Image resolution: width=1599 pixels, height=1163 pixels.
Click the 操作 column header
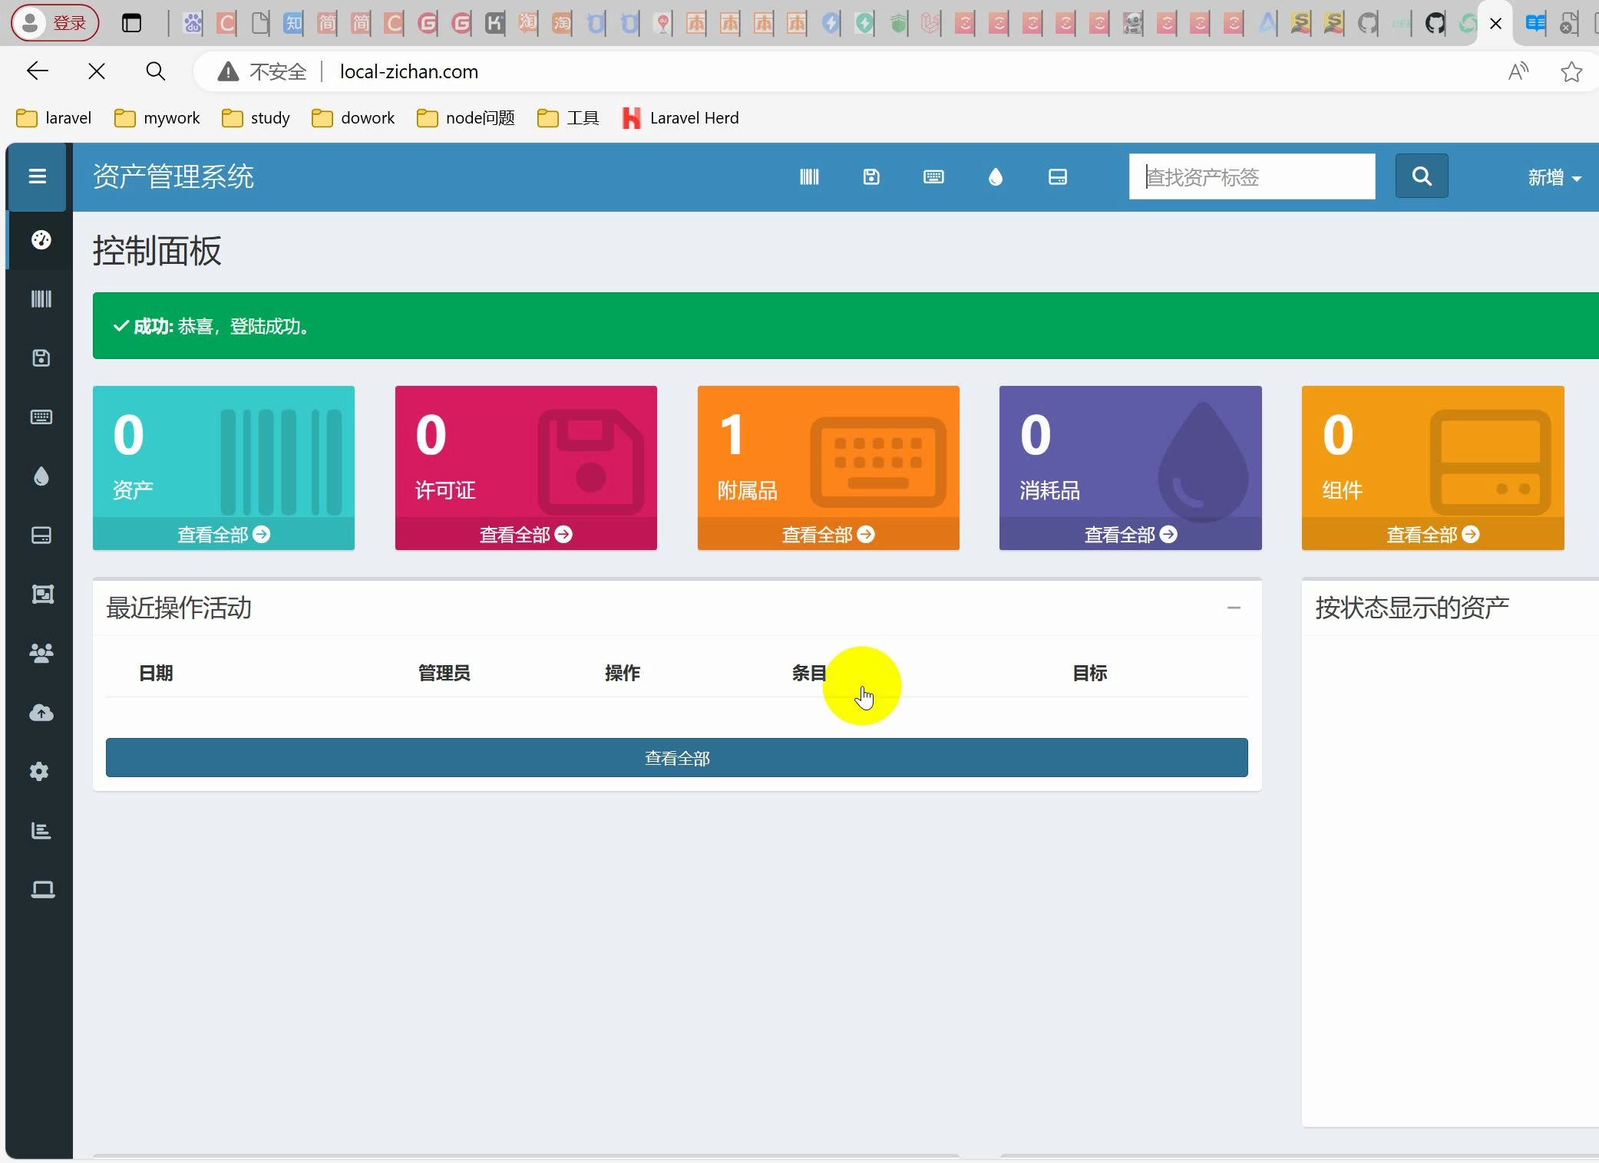(623, 674)
